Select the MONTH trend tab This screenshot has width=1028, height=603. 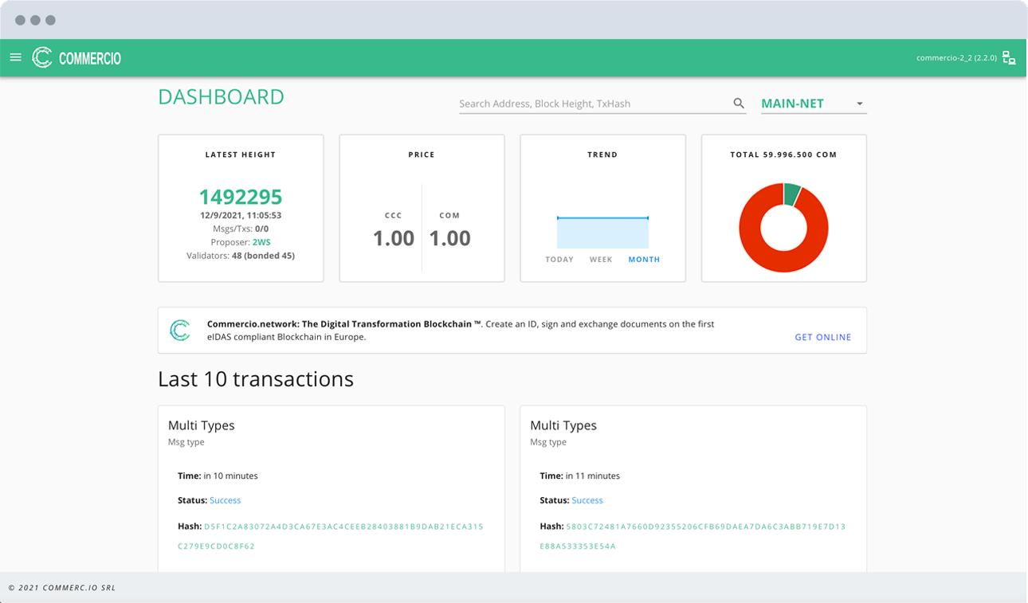click(644, 260)
